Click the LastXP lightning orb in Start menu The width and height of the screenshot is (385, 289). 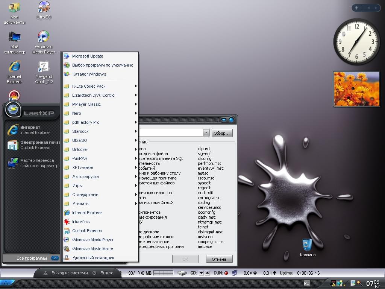13,110
